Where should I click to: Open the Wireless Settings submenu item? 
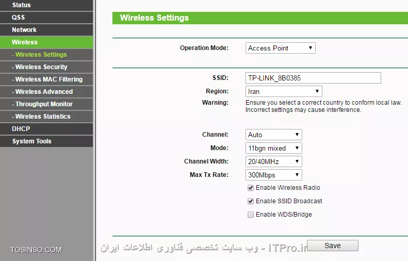[46, 55]
